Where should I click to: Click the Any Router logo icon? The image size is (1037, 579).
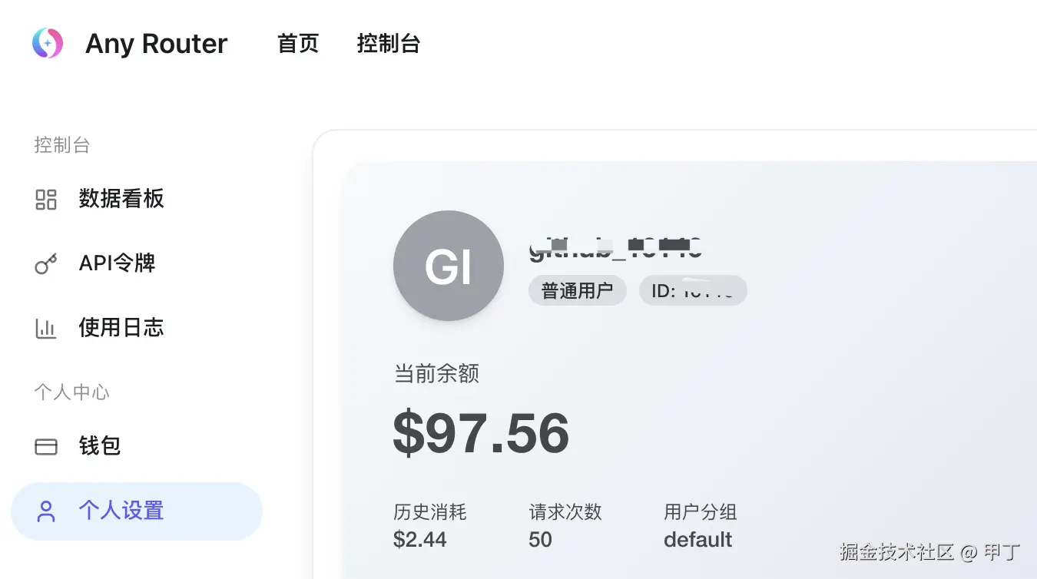pyautogui.click(x=48, y=44)
